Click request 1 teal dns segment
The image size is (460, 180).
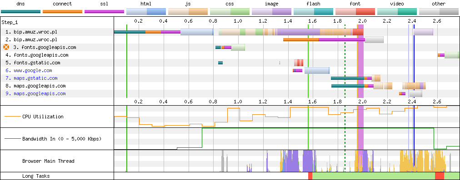[130, 32]
